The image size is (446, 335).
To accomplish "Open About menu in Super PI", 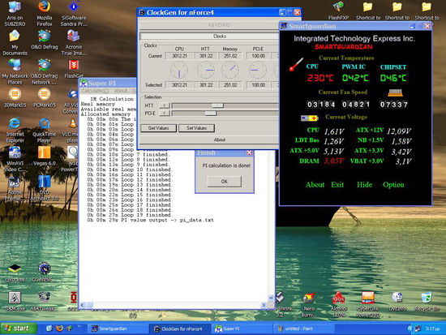I will [124, 91].
